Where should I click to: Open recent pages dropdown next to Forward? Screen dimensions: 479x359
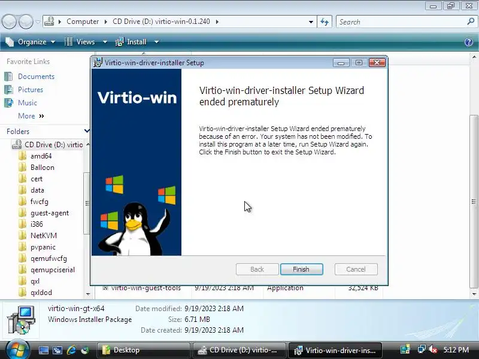[x=38, y=22]
